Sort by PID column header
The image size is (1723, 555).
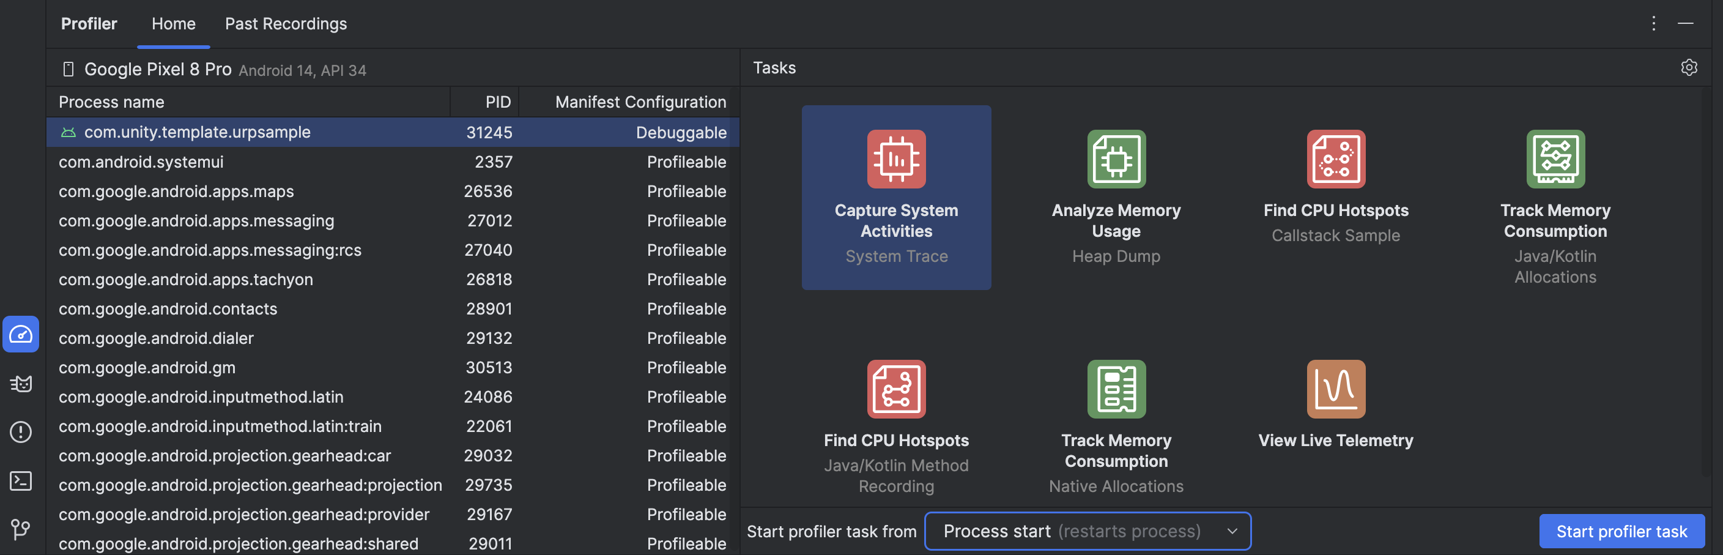(x=484, y=102)
